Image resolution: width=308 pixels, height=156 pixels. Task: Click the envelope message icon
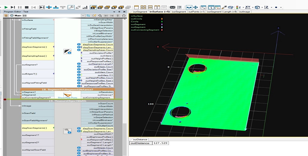pos(172,7)
